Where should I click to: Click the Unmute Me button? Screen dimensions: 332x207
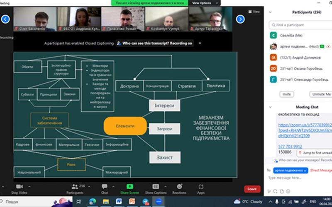321,94
